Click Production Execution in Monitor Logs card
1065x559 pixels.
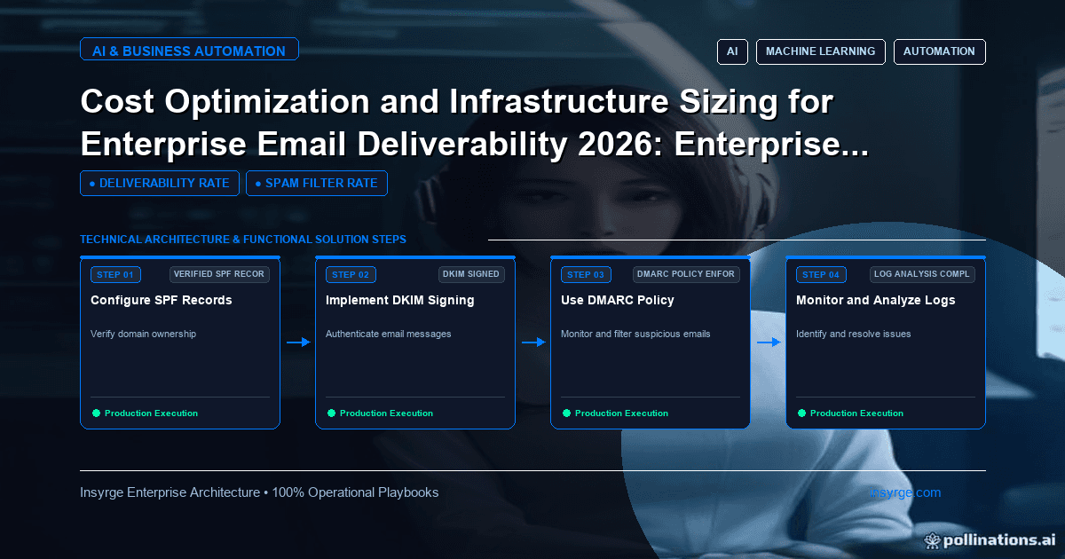[856, 413]
